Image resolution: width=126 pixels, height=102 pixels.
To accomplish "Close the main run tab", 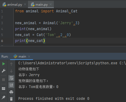I will pos(29,57).
